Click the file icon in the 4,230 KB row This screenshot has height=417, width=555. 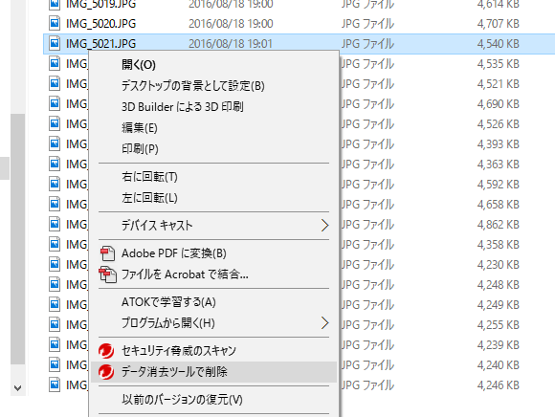pos(55,264)
